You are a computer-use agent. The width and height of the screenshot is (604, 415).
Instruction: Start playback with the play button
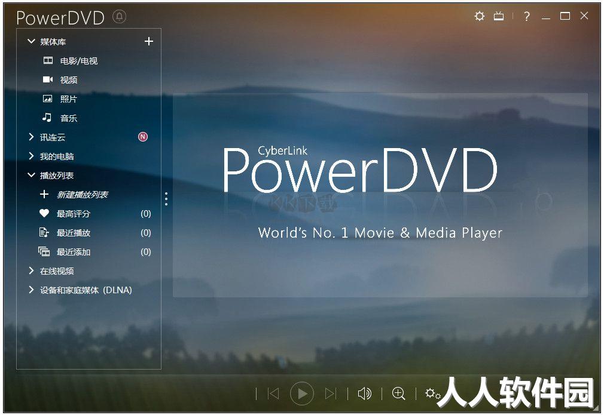tap(302, 394)
